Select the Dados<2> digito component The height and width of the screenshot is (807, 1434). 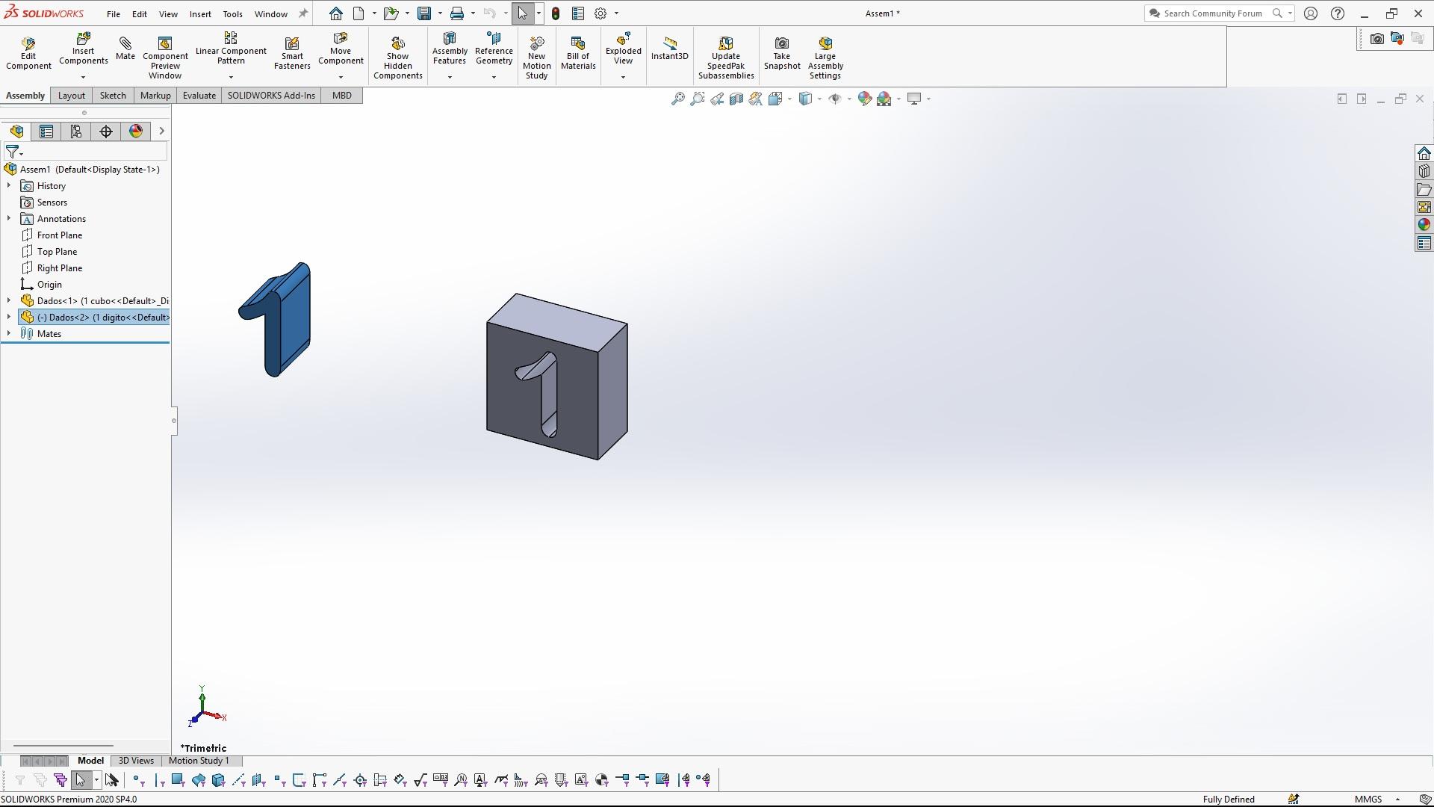(x=94, y=318)
